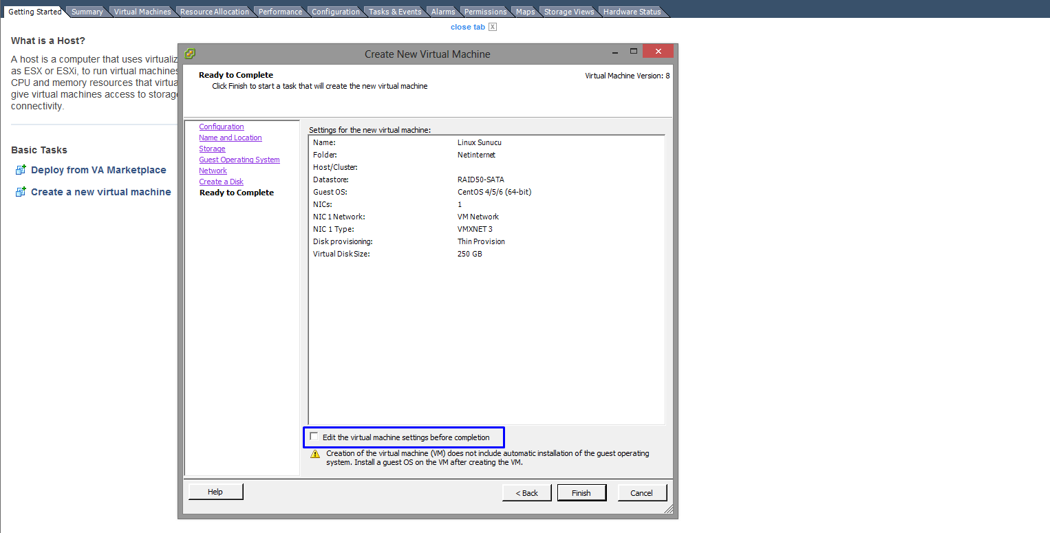Click the Deploy from VA Marketplace icon
1050x533 pixels.
click(21, 170)
